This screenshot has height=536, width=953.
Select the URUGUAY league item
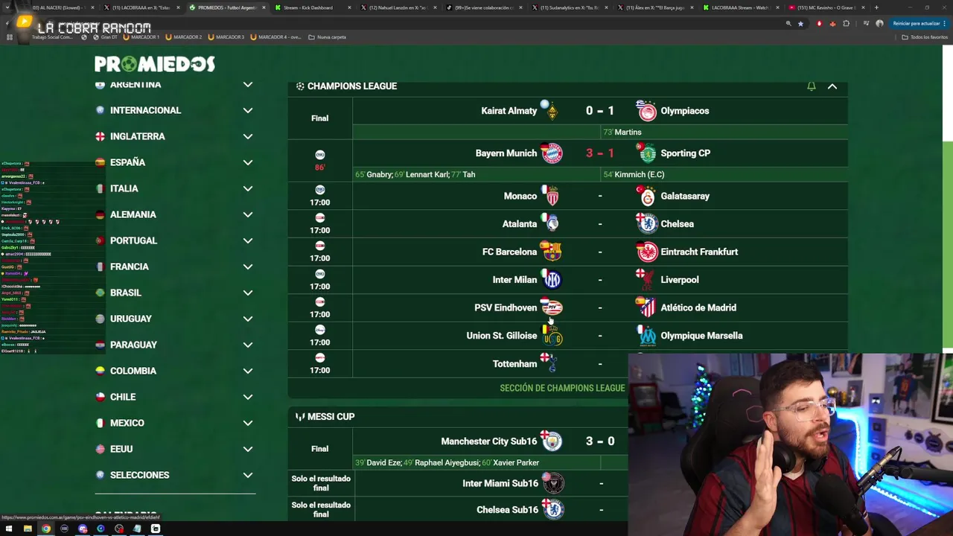click(x=176, y=319)
